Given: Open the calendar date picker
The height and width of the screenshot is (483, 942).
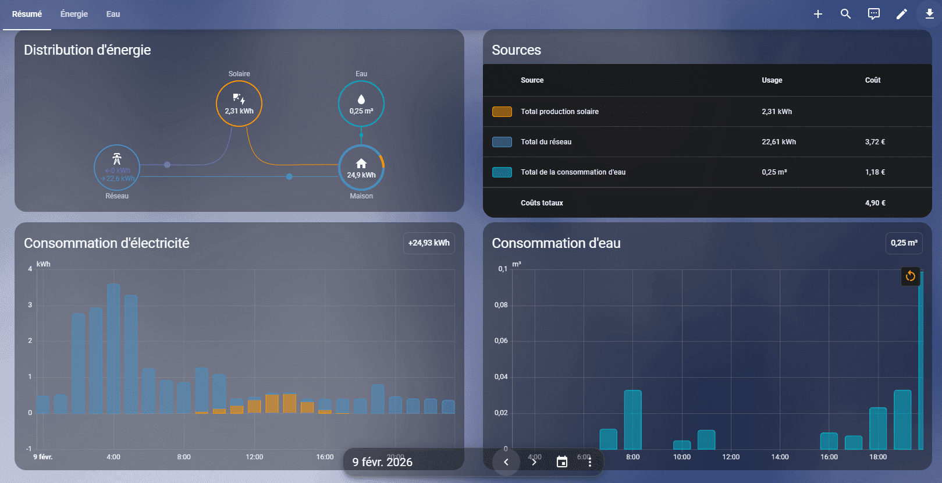Looking at the screenshot, I should (x=562, y=462).
